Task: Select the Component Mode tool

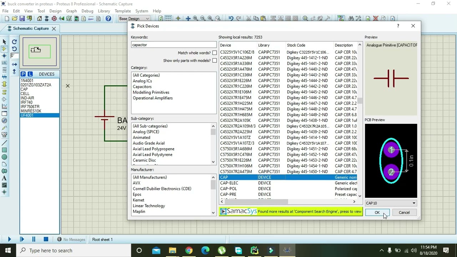Action: (4, 49)
